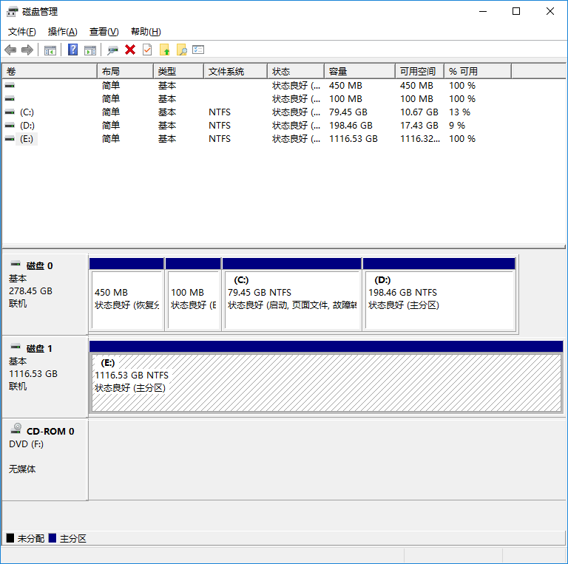Open Help via blue question mark icon
The height and width of the screenshot is (564, 568).
coord(72,50)
